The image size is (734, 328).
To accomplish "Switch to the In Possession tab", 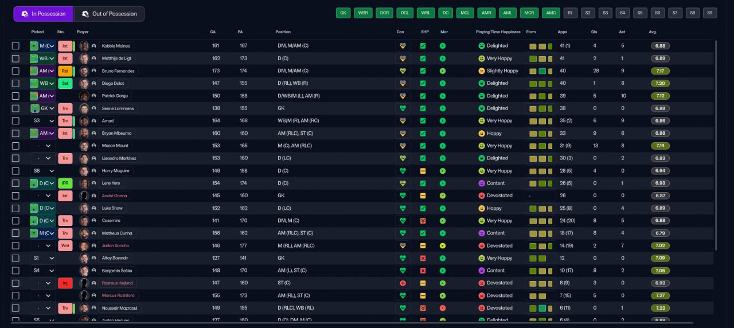I will (x=44, y=14).
